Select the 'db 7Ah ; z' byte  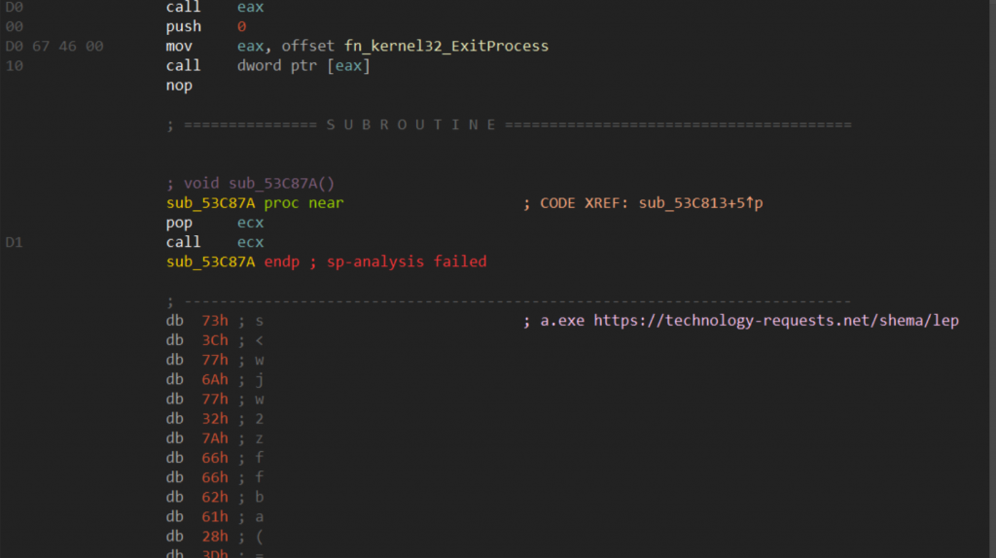pyautogui.click(x=215, y=438)
